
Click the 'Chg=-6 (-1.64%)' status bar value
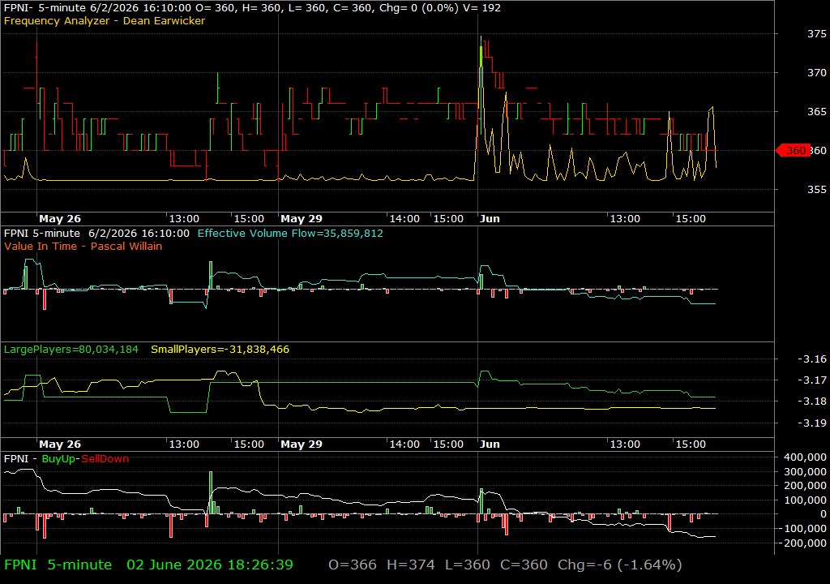pyautogui.click(x=620, y=565)
